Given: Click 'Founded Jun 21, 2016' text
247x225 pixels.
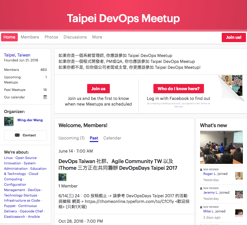Looking at the screenshot, I should coord(21,60).
